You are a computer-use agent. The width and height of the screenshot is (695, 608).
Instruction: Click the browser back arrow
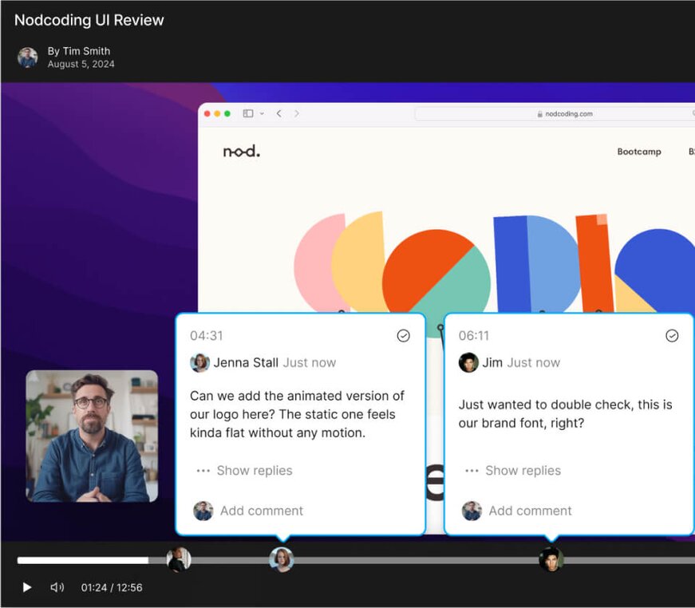pyautogui.click(x=279, y=114)
